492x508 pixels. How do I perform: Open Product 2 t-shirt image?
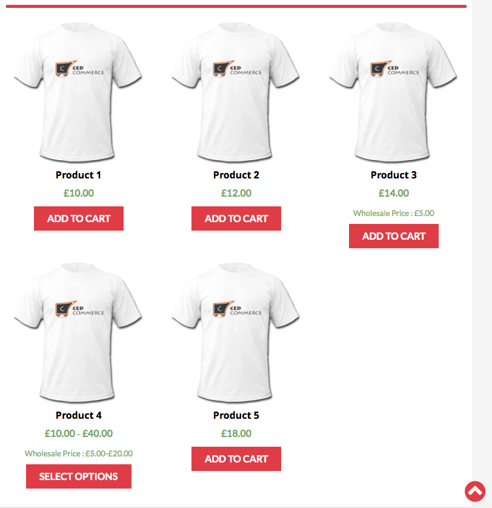click(236, 92)
